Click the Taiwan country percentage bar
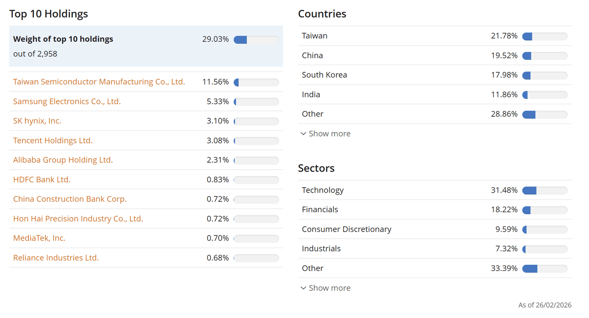The width and height of the screenshot is (589, 318). tap(545, 36)
